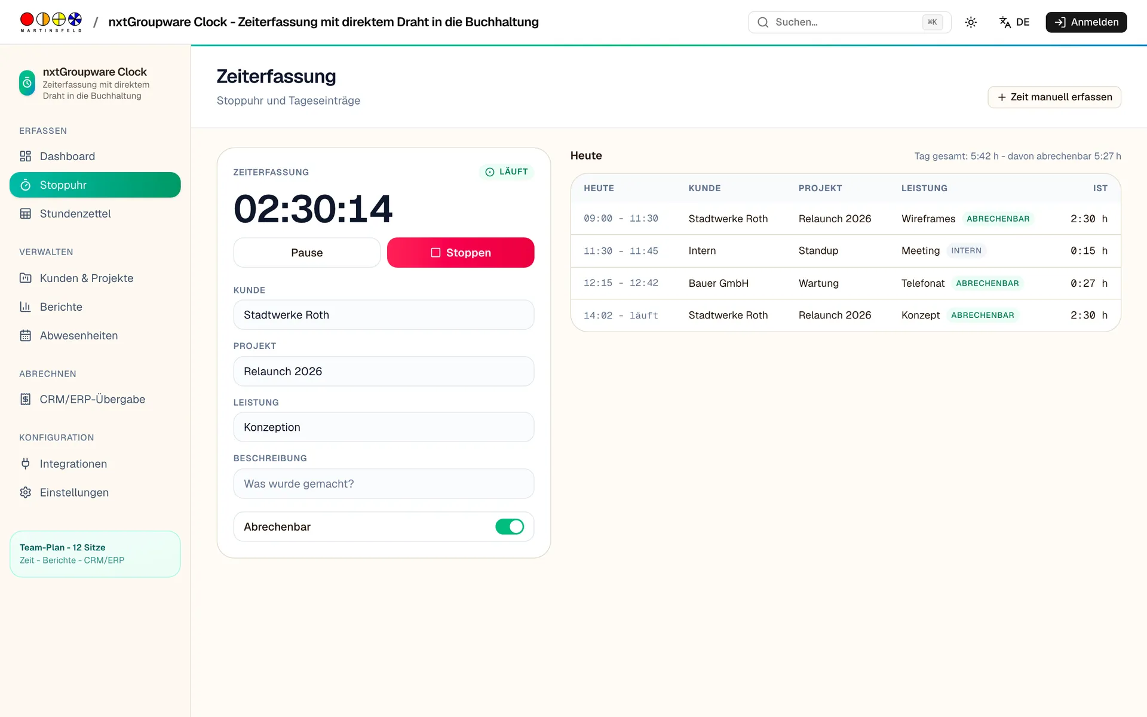This screenshot has height=717, width=1147.
Task: Click the LEISTUNG column header
Action: coord(924,188)
